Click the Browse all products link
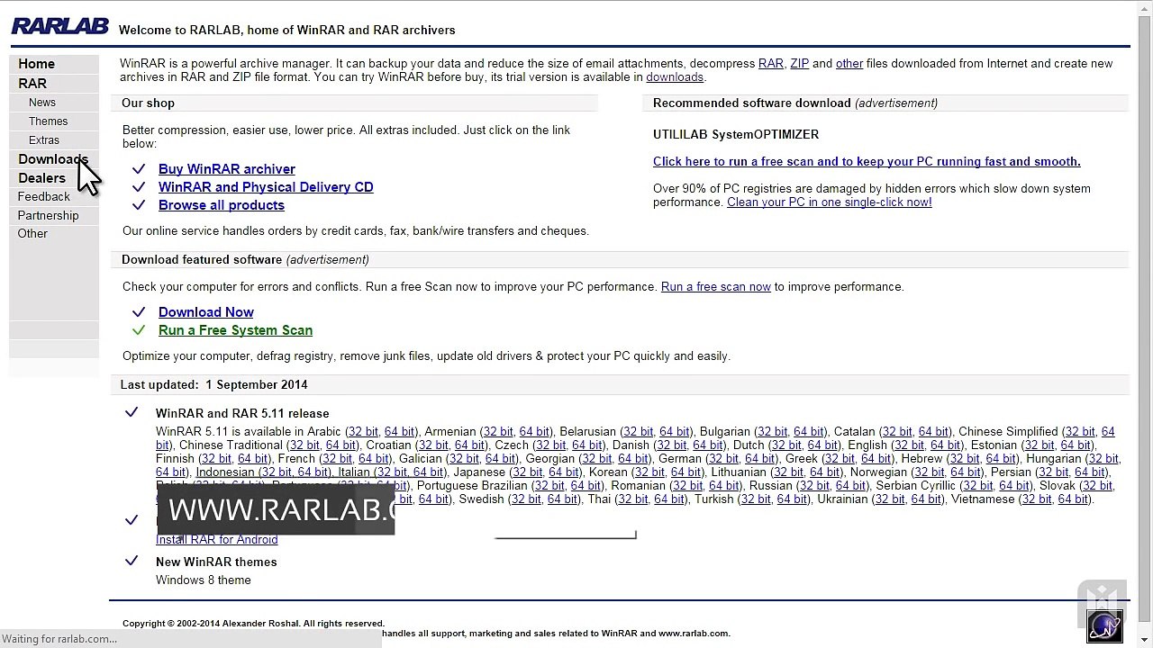The height and width of the screenshot is (648, 1153). 221,205
